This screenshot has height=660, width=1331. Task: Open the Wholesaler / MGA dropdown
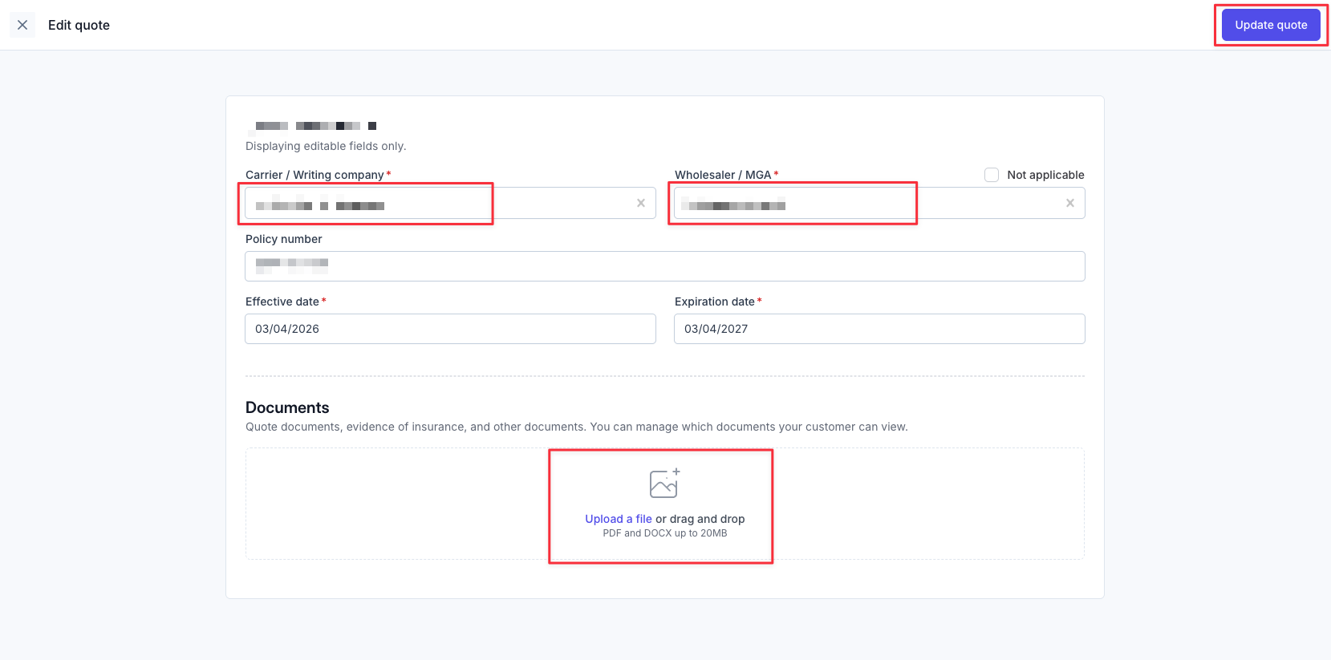[879, 203]
